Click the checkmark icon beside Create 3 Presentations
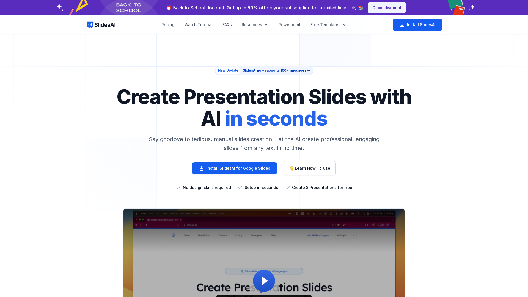 287,188
